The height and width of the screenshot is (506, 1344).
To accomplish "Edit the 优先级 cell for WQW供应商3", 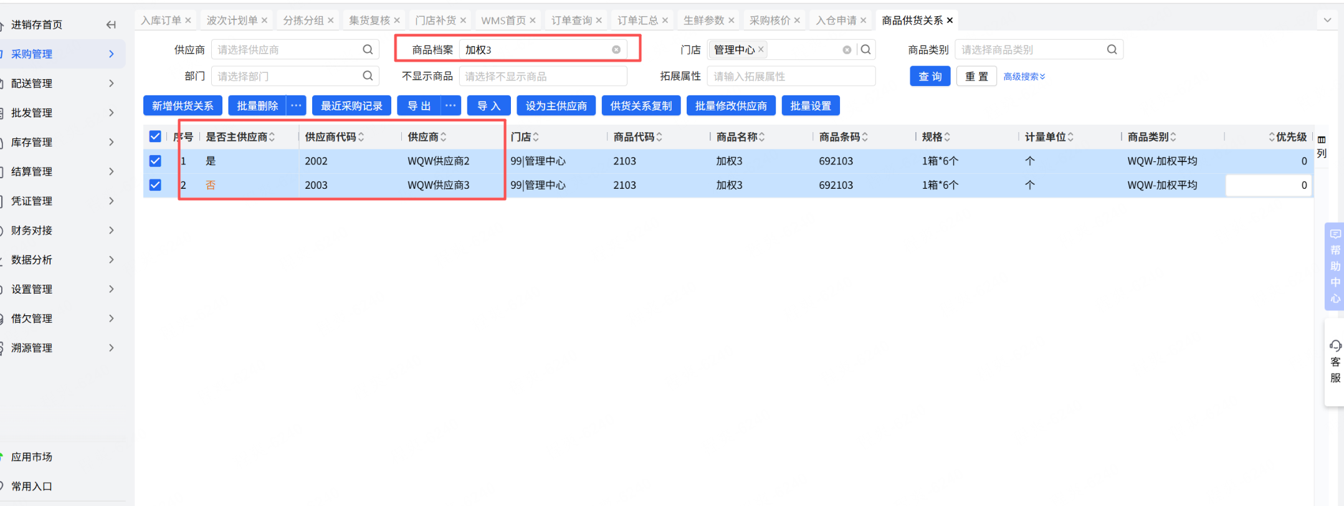I will (1269, 185).
